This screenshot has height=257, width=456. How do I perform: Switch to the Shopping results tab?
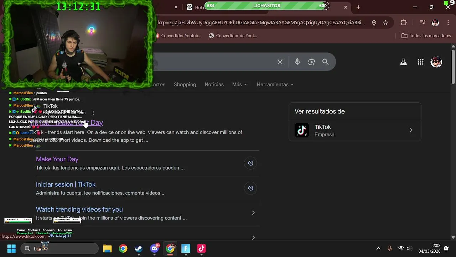coord(185,85)
